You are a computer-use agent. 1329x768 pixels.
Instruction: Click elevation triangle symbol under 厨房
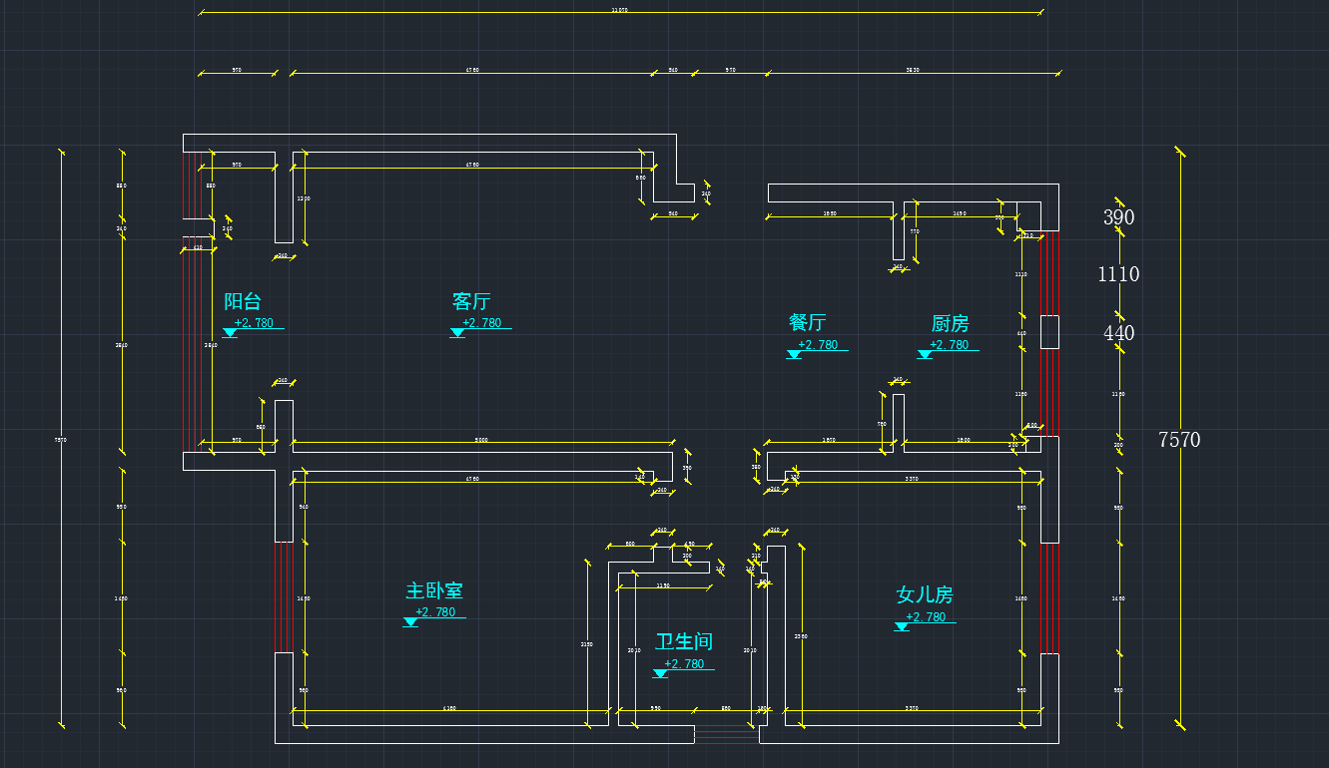click(925, 354)
